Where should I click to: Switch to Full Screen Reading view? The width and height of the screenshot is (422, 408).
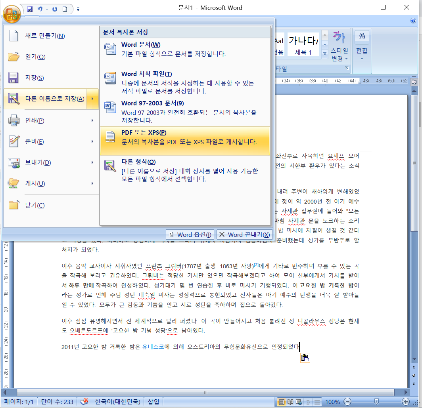[290, 402]
